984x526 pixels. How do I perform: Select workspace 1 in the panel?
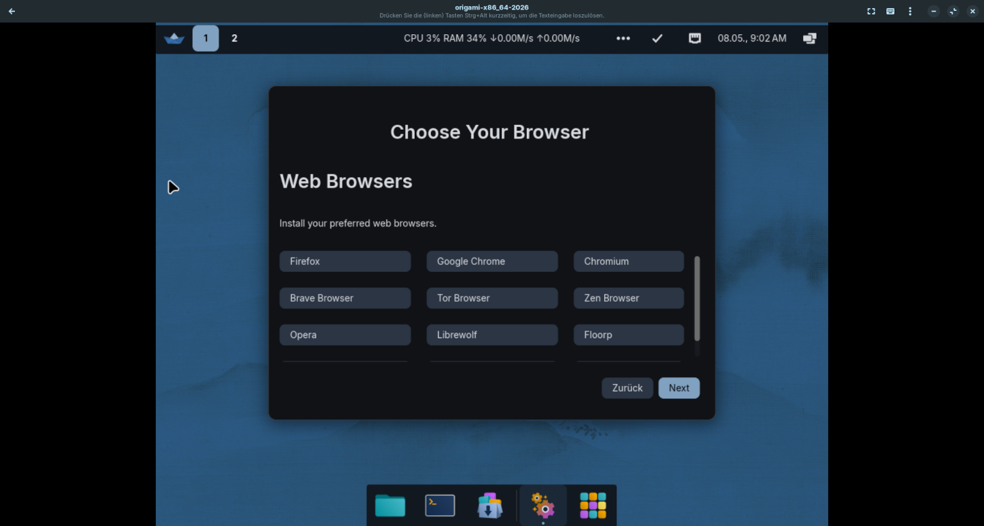coord(206,38)
